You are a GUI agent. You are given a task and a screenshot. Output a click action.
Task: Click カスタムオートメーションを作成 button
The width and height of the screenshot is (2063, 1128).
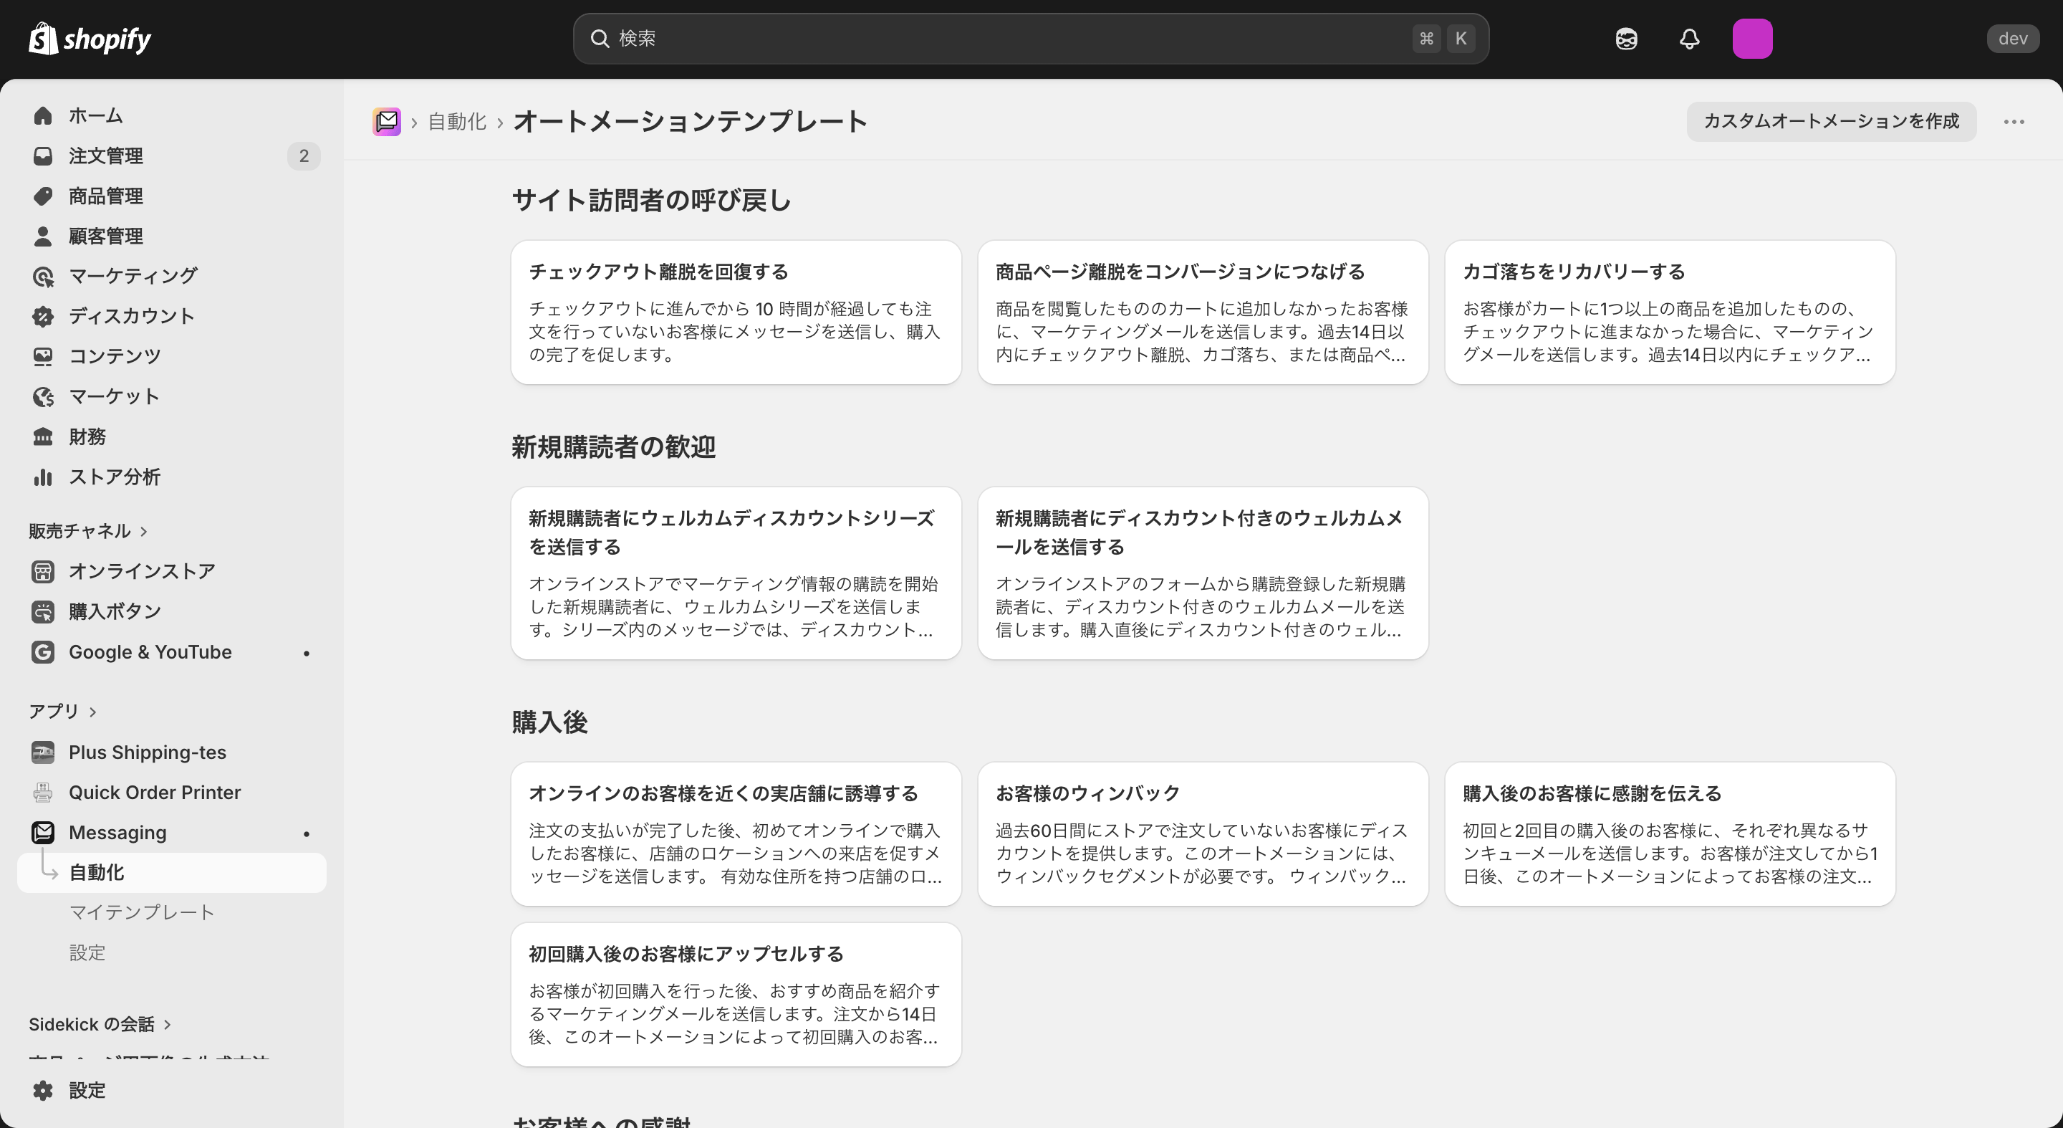(x=1831, y=121)
